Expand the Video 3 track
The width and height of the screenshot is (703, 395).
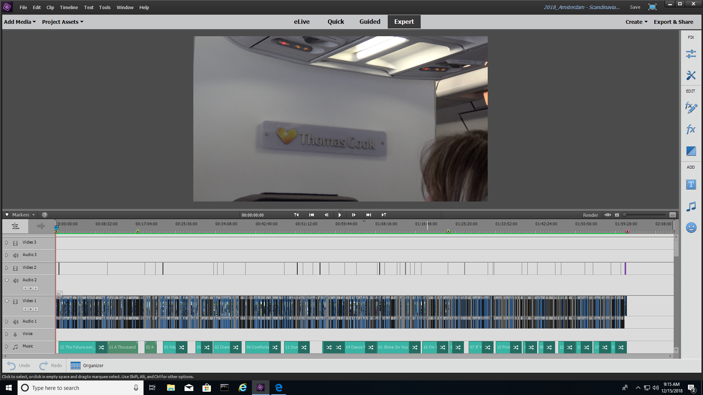pos(7,242)
